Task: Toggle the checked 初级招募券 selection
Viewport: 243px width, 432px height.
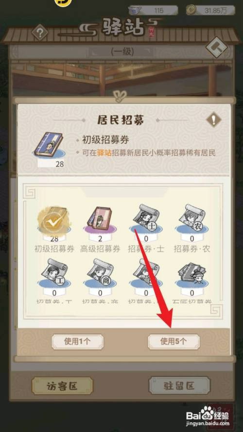Action: 54,220
